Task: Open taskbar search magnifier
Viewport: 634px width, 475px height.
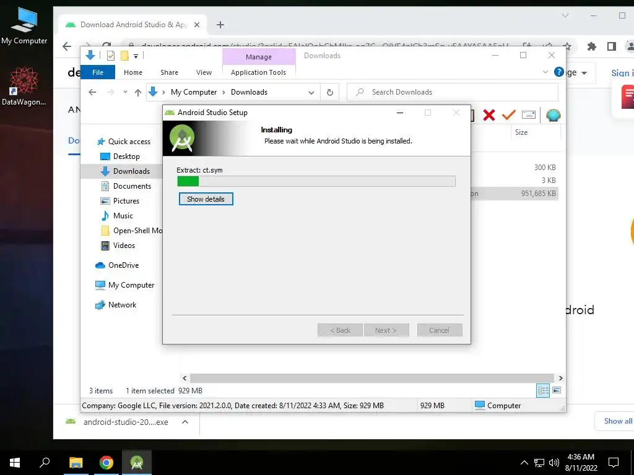Action: pyautogui.click(x=45, y=463)
